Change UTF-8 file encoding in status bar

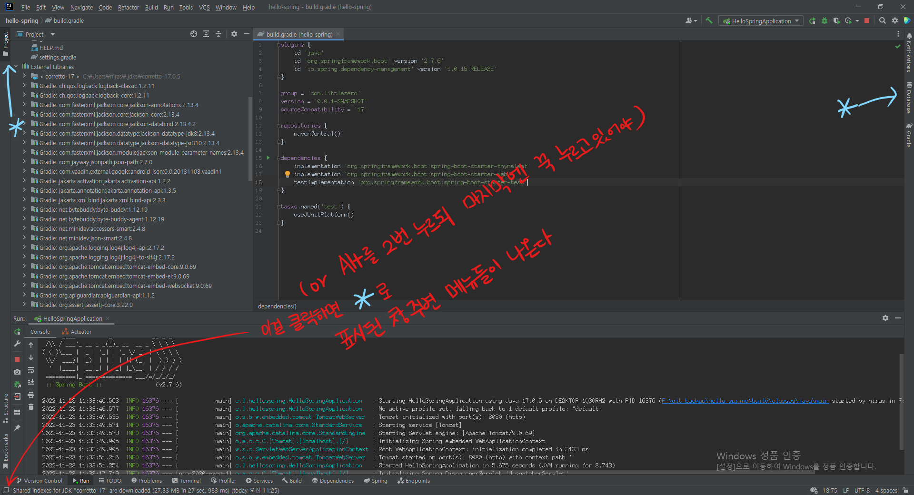862,490
